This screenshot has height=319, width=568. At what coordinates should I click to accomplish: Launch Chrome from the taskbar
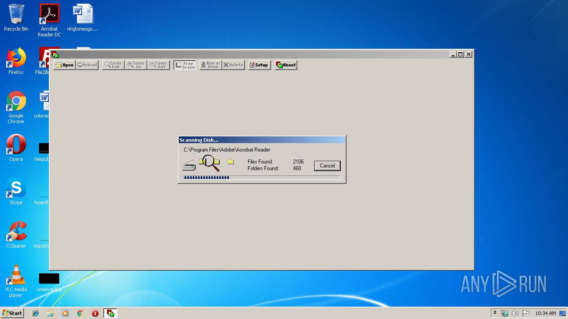click(x=80, y=313)
